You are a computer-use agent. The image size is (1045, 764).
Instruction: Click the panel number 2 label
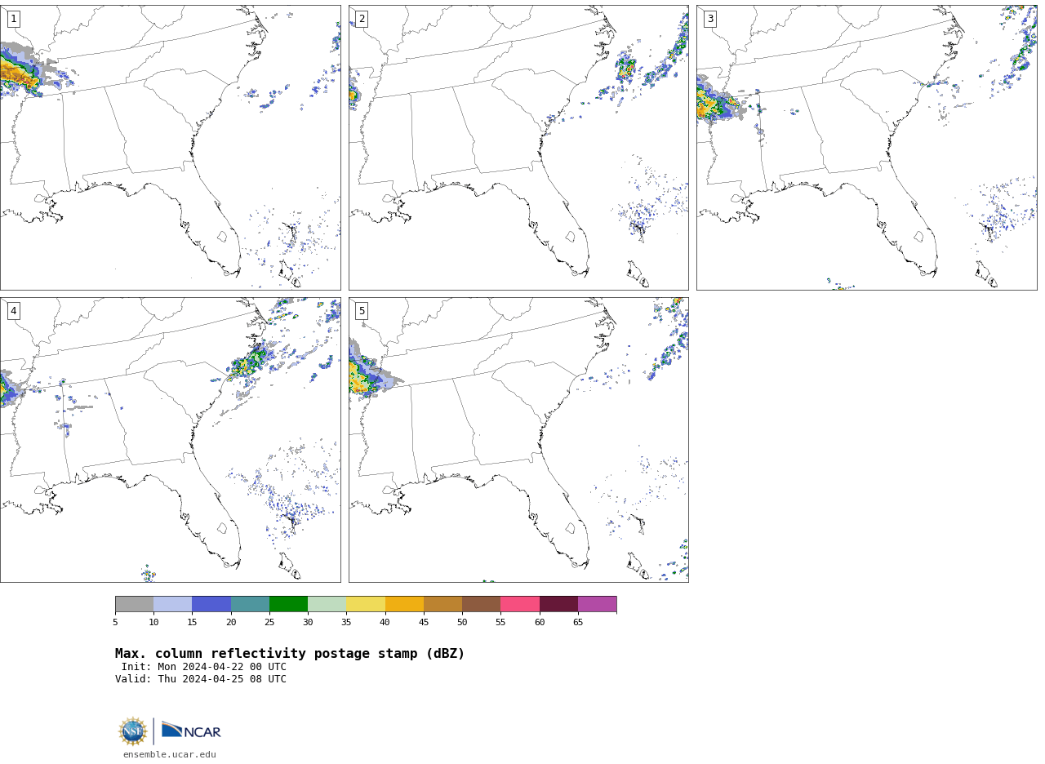[362, 19]
